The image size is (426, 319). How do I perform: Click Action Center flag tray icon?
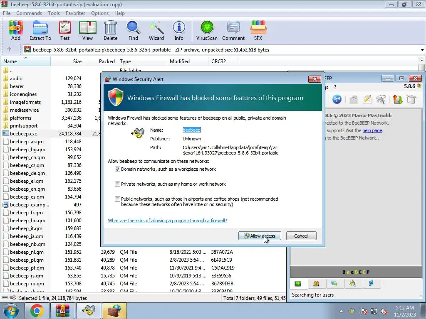[364, 311]
